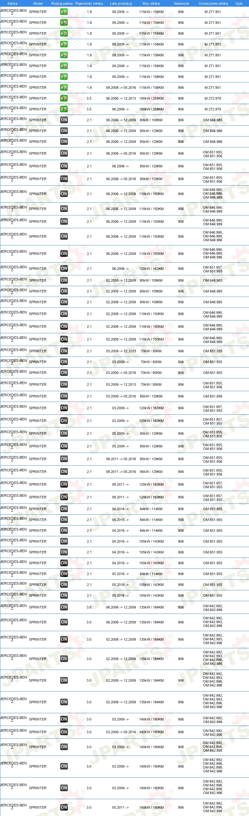This screenshot has width=249, height=816.
Task: Click ON icon in 03.2009 -> 05.2016 70kW / 95KM row
Action: click(x=64, y=373)
